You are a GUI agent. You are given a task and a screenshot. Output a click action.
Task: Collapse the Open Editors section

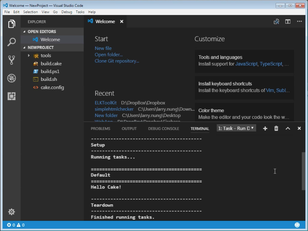24,32
